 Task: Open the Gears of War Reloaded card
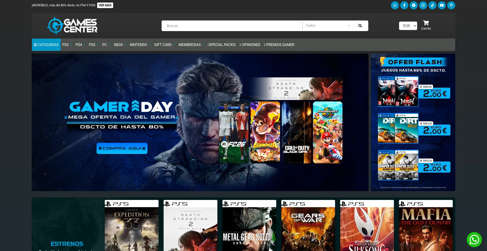(x=308, y=225)
